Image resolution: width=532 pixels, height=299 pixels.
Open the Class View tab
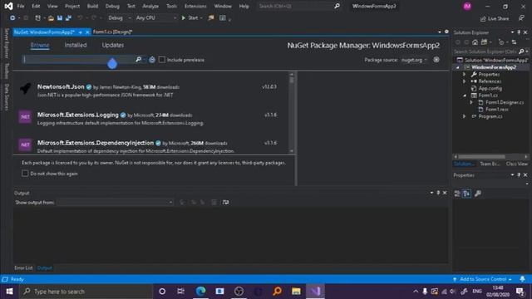pyautogui.click(x=517, y=164)
